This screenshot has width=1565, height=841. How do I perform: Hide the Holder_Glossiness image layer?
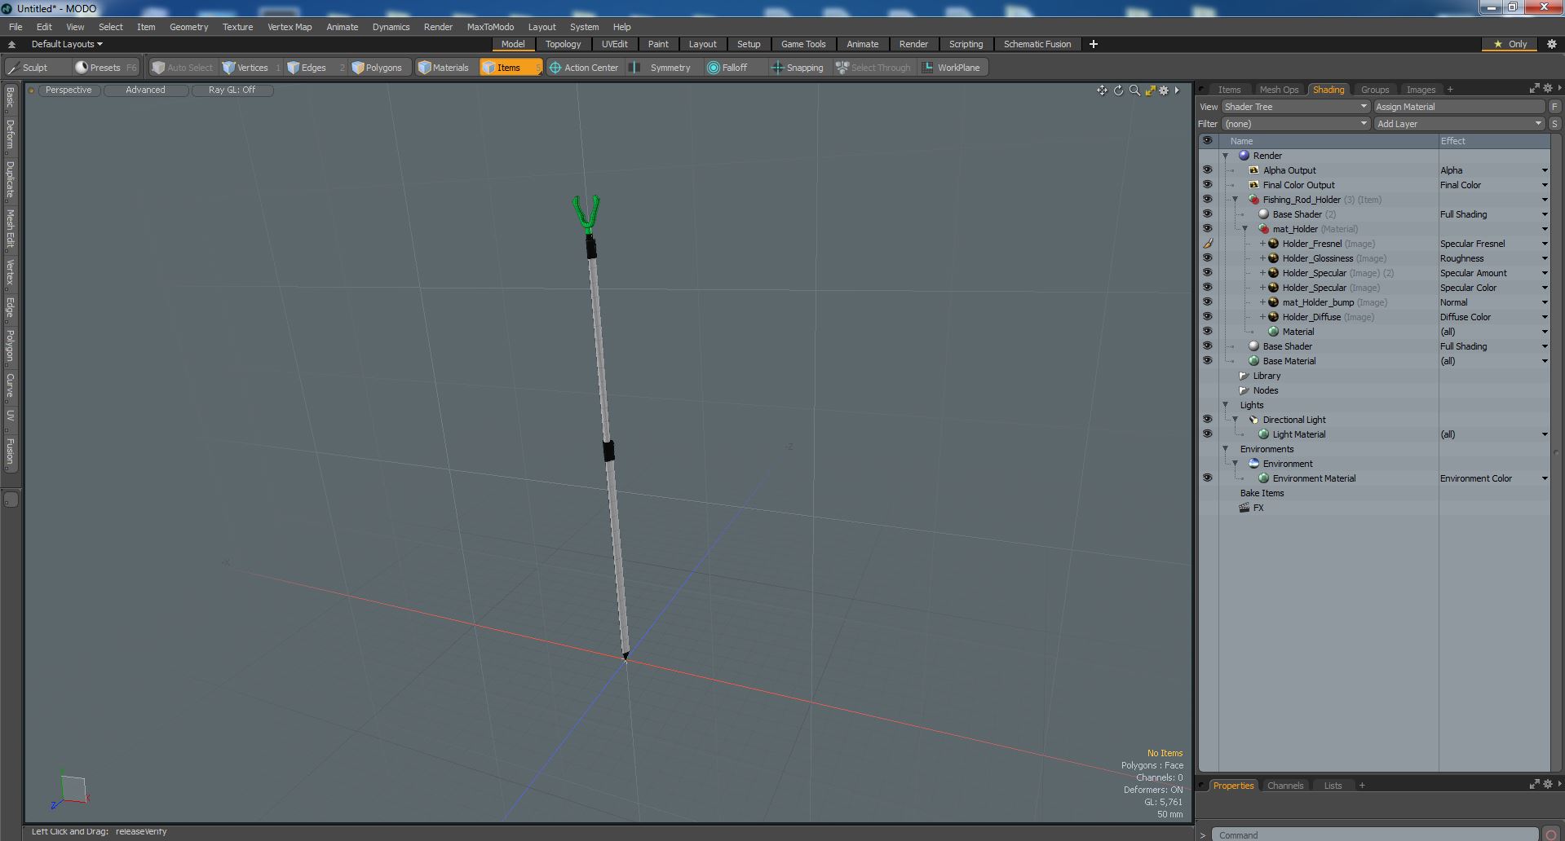1207,258
